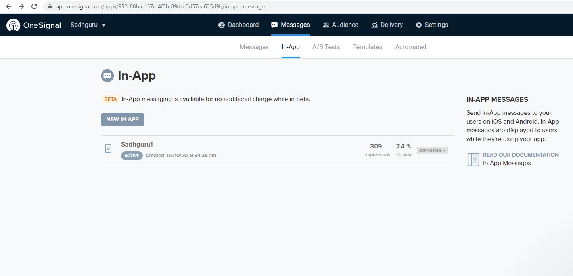Open the Audience menu

pyautogui.click(x=340, y=25)
